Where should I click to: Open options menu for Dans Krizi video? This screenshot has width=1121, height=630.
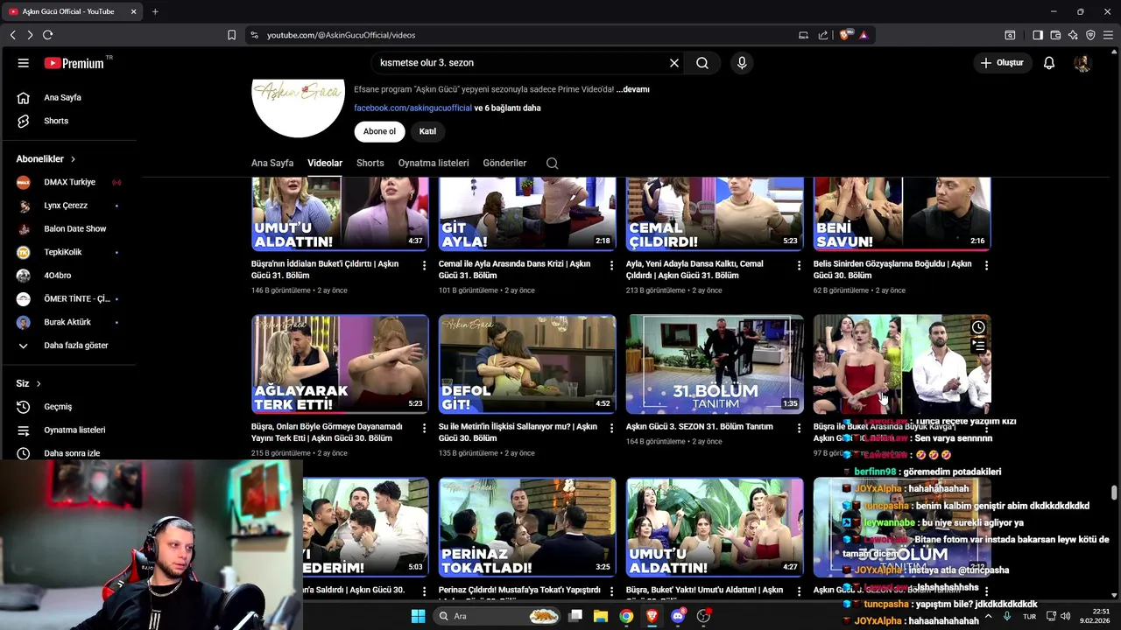[612, 265]
